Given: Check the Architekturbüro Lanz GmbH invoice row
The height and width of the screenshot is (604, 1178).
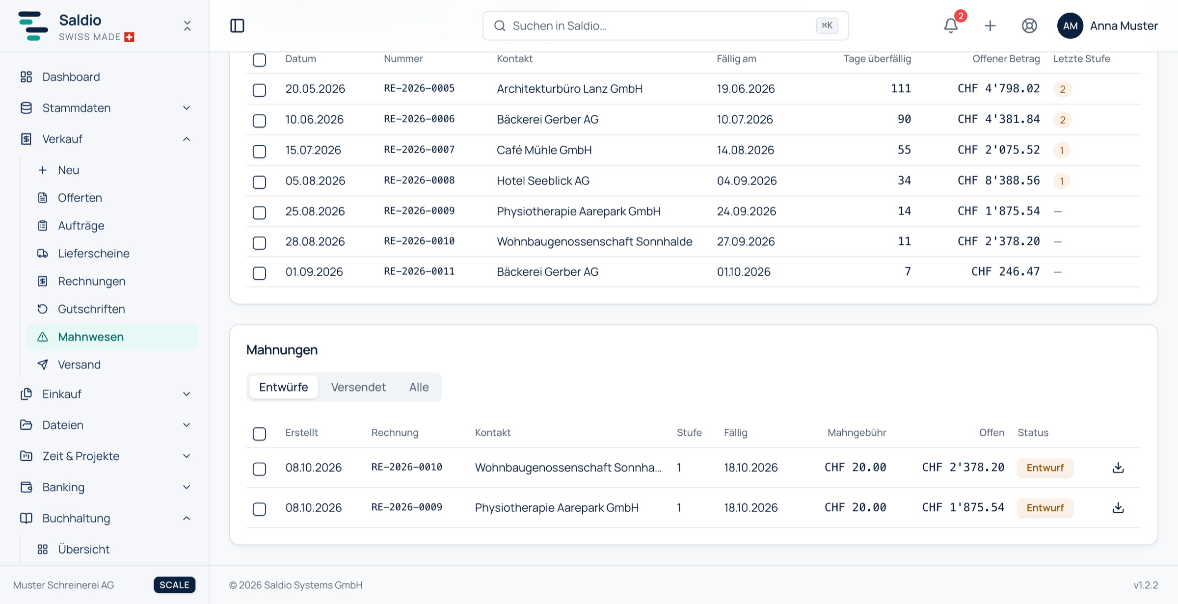Looking at the screenshot, I should click(x=259, y=90).
